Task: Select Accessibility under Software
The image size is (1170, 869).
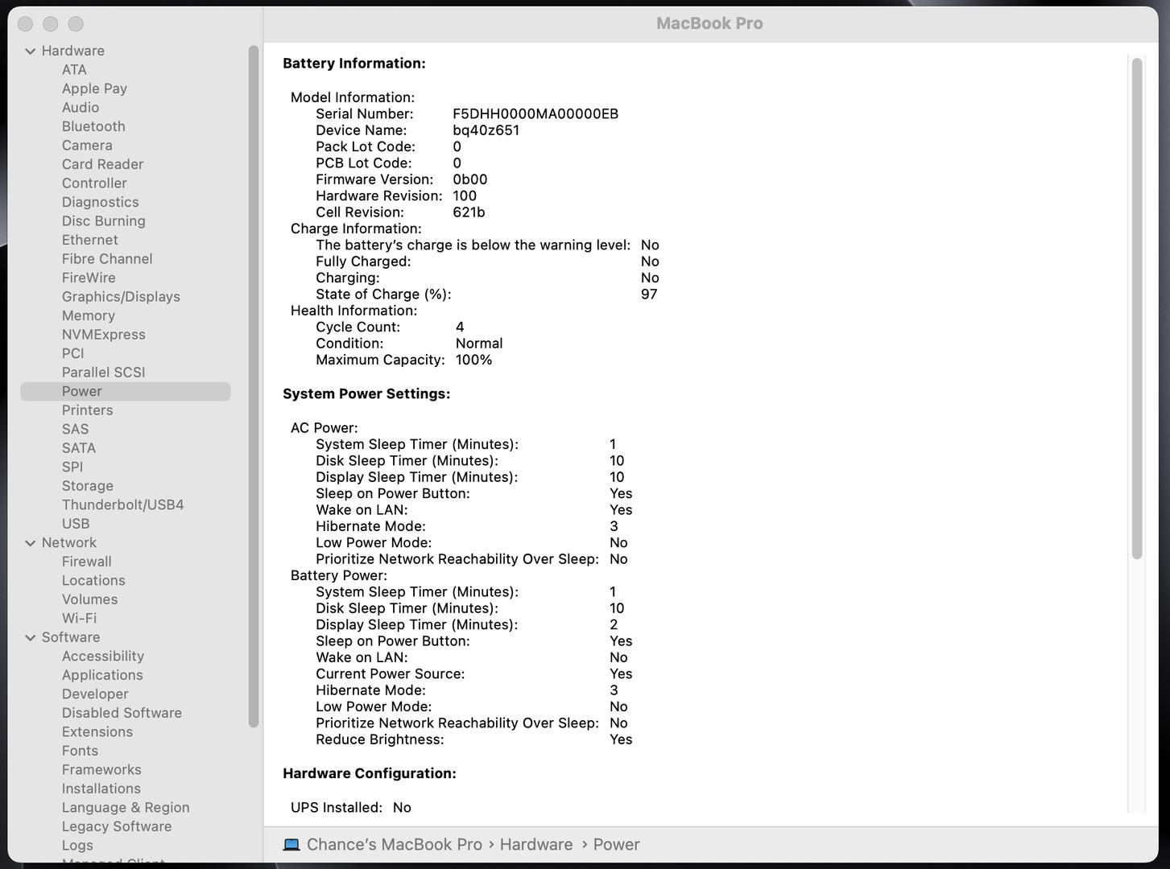Action: pyautogui.click(x=103, y=657)
